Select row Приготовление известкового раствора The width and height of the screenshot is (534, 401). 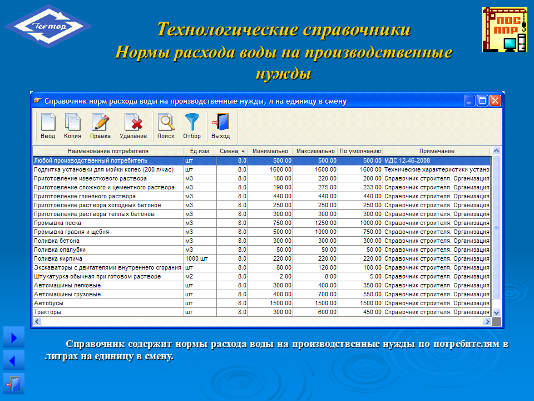tap(261, 178)
